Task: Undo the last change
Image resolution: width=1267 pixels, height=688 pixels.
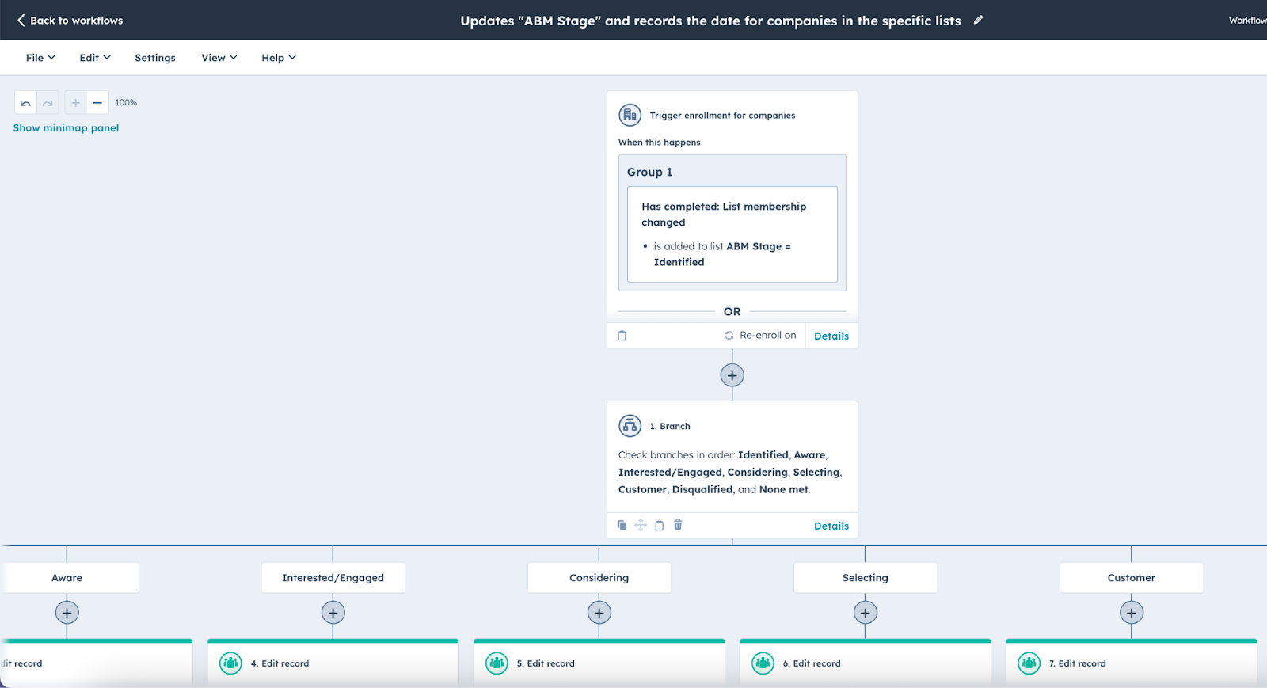Action: pyautogui.click(x=25, y=103)
